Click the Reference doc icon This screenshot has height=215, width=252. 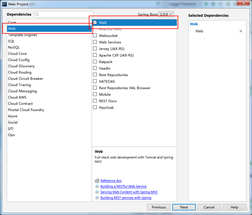tap(97, 181)
